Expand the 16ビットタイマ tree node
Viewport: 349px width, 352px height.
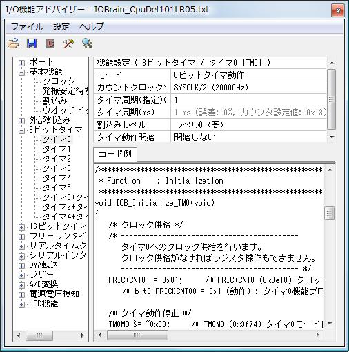pos(21,227)
